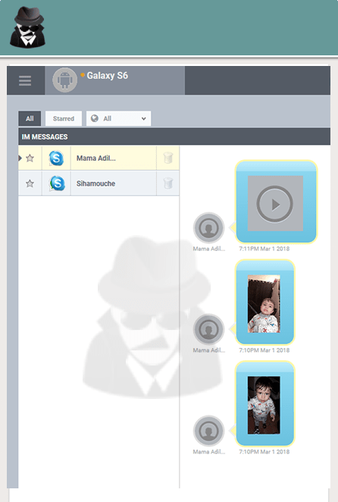Screen dimensions: 338x502
Task: Star the Sihamouche conversation
Action: pyautogui.click(x=30, y=184)
